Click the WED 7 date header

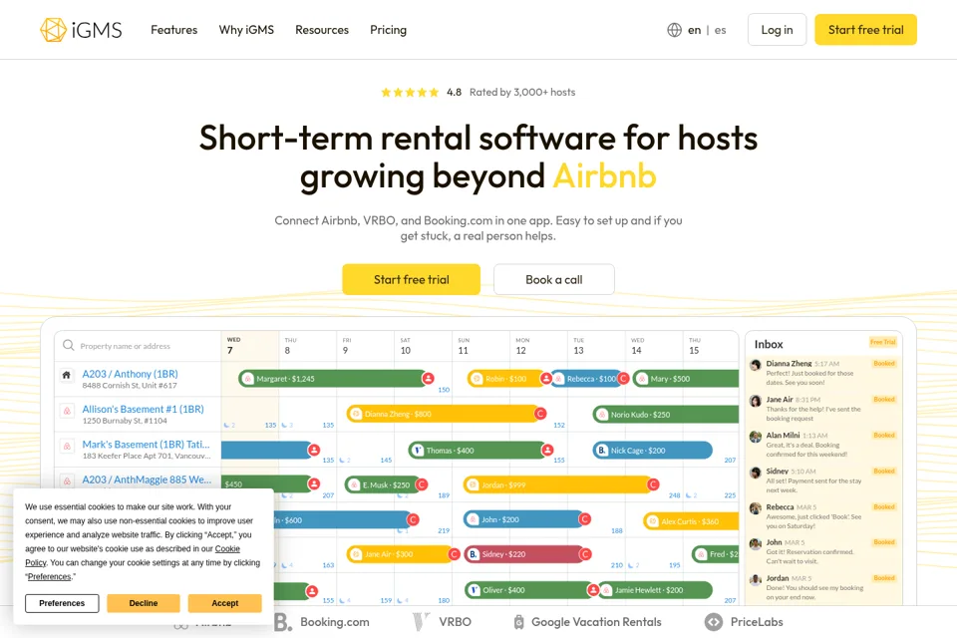point(250,346)
